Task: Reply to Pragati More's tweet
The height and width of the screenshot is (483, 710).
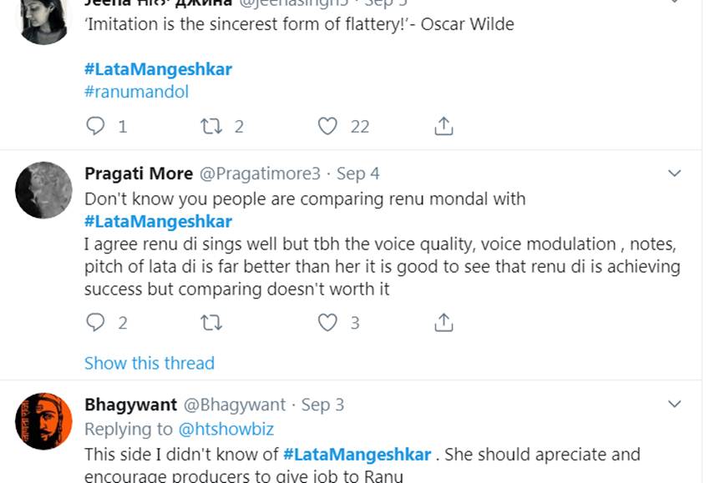Action: tap(96, 322)
